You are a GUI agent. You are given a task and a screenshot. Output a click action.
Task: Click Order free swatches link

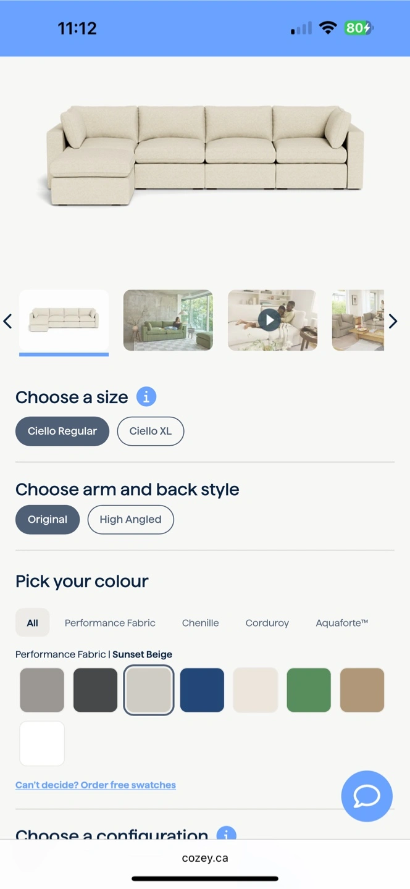click(x=96, y=785)
